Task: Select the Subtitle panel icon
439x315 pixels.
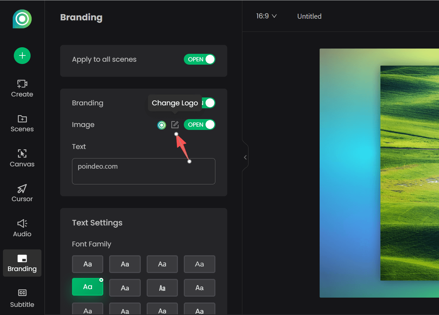Action: click(22, 298)
